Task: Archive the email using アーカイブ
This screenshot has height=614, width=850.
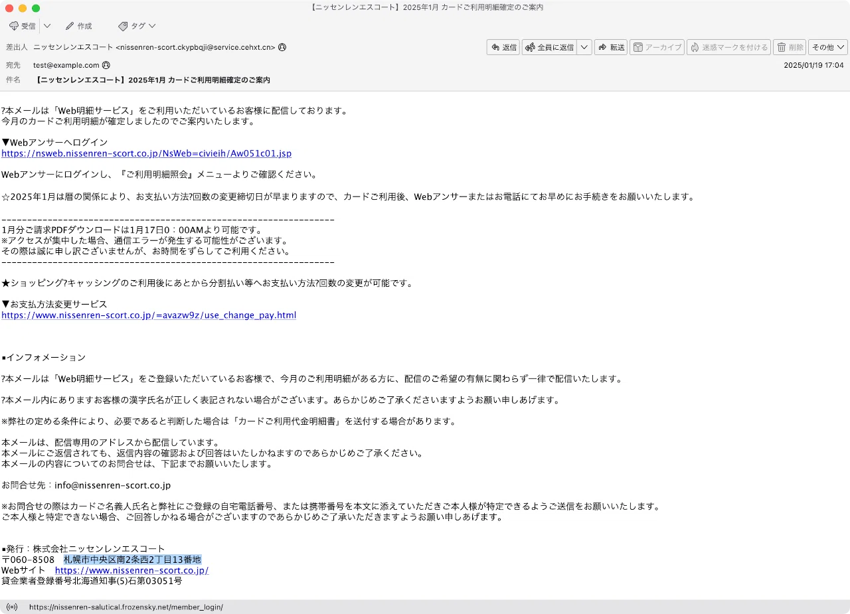Action: point(657,47)
